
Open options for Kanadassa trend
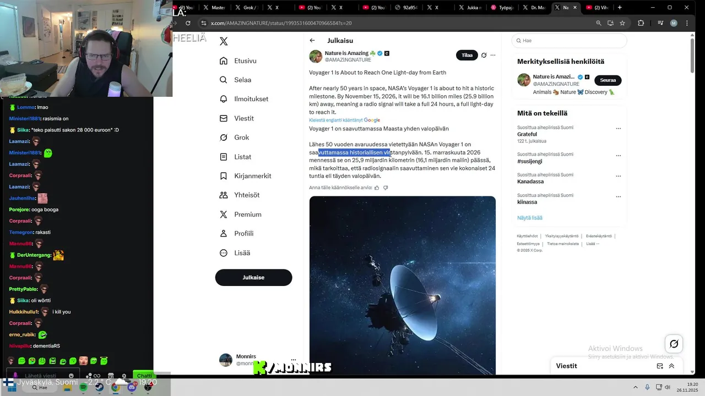pos(618,176)
